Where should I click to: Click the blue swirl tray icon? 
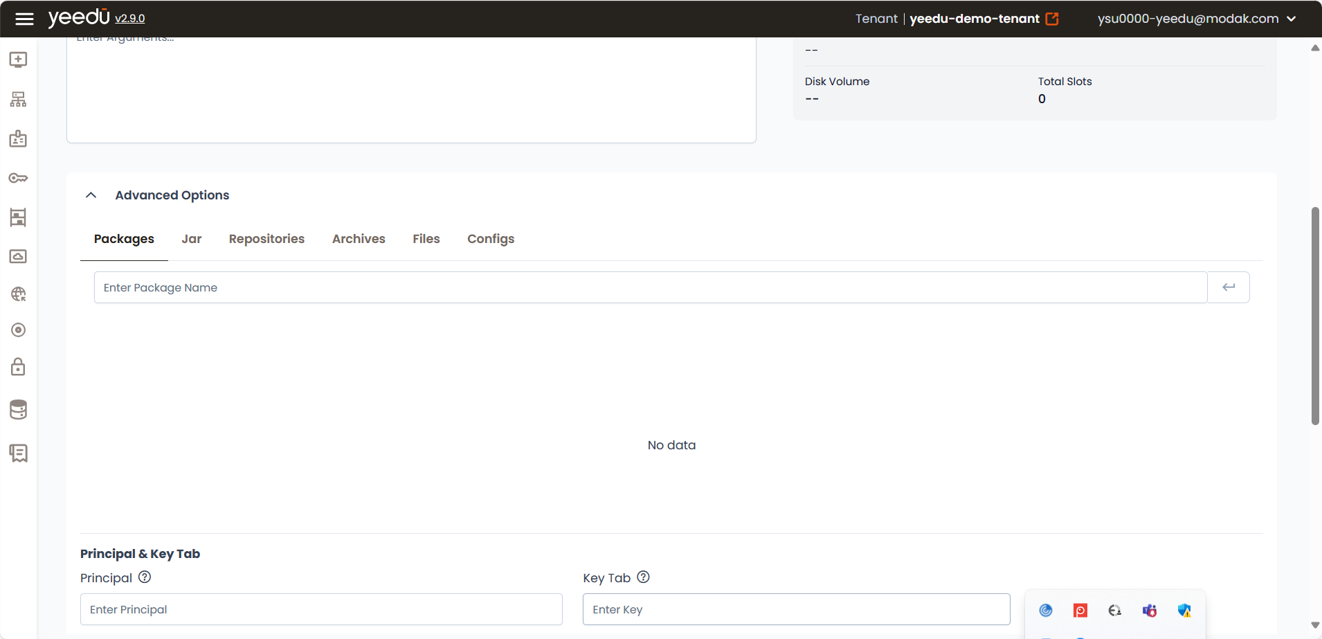coord(1046,610)
